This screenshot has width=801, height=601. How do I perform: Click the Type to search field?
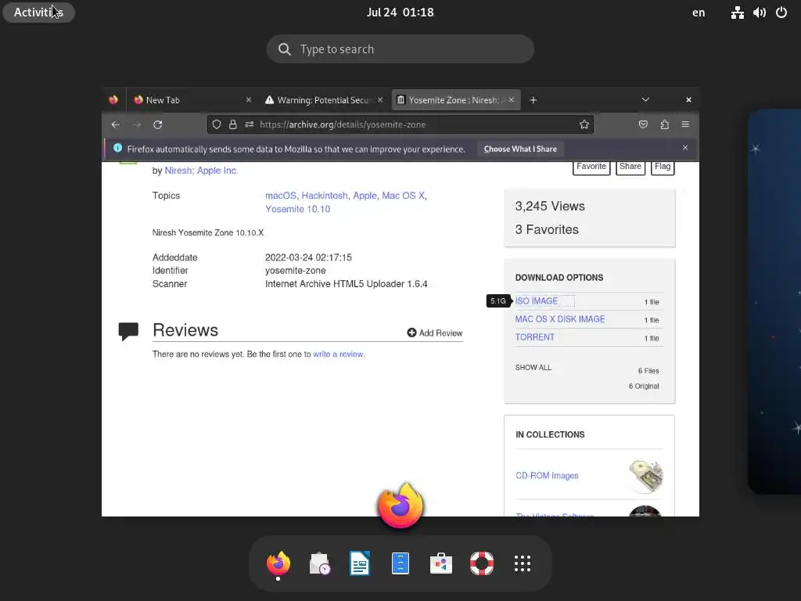400,49
